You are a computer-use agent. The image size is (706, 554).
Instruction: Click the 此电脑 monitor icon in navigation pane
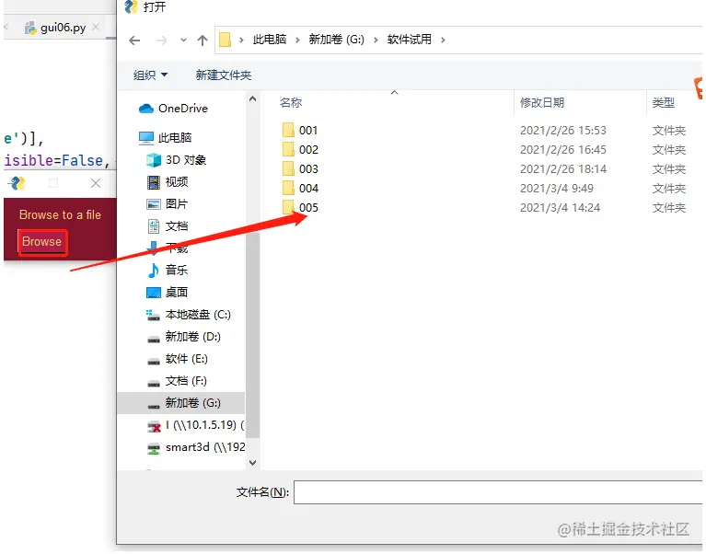point(146,138)
